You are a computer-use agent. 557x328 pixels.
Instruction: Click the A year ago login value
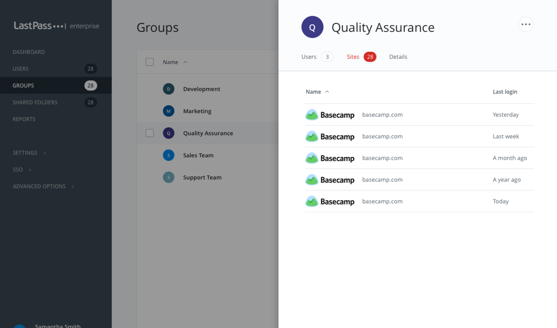507,180
